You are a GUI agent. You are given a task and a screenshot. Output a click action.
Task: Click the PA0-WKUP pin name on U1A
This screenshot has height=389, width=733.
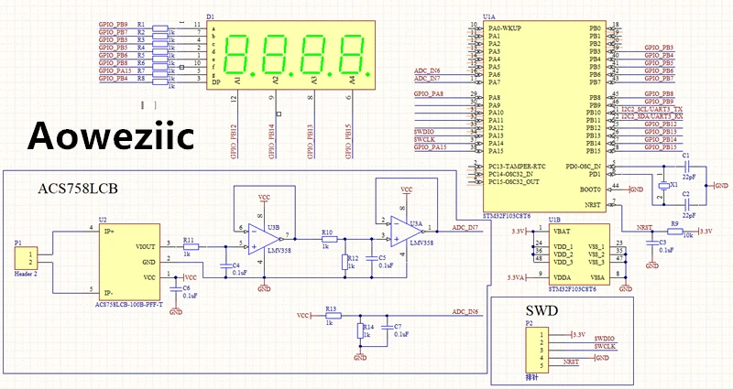[x=505, y=28]
